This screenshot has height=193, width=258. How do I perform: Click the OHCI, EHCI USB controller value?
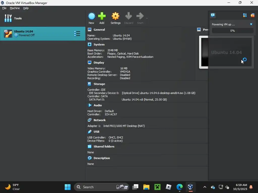coord(116,137)
